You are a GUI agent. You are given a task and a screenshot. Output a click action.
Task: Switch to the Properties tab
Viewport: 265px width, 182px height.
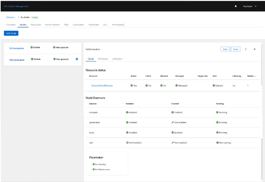tap(94, 25)
